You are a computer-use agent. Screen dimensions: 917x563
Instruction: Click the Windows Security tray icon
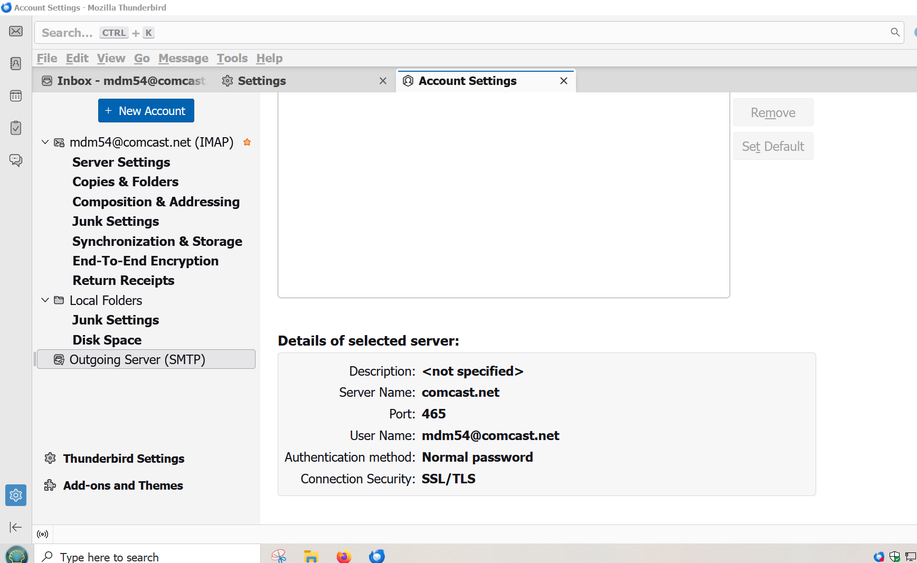pos(894,556)
